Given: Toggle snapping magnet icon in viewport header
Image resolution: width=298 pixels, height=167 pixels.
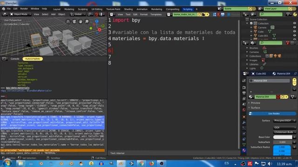Looking at the screenshot, I should [96, 14].
